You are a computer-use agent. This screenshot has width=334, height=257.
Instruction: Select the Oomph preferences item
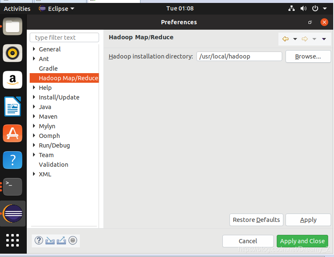click(49, 136)
